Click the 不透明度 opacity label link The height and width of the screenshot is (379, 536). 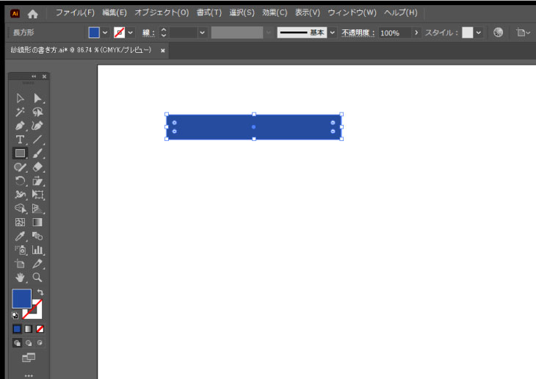point(358,33)
